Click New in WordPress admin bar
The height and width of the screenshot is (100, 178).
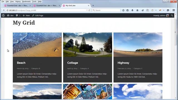pyautogui.click(x=26, y=16)
